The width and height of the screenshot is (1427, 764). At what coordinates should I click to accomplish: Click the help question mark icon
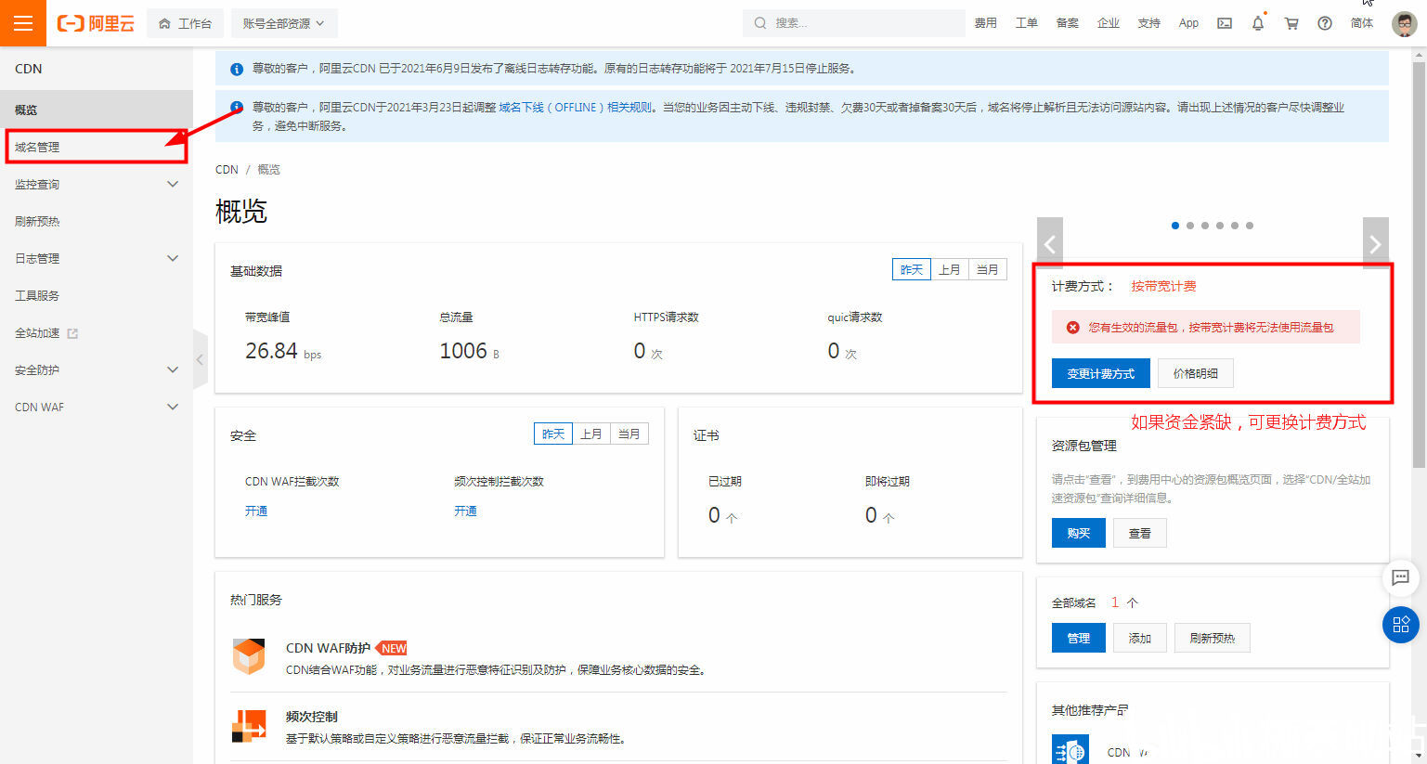point(1325,22)
